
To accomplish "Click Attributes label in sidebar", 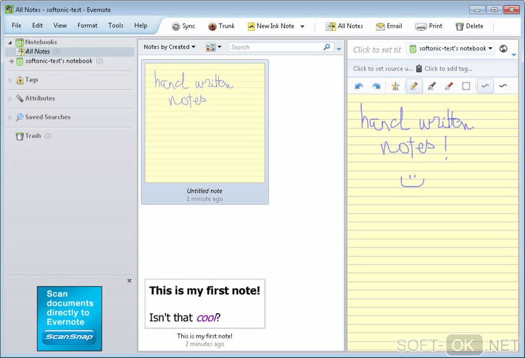I will 40,98.
